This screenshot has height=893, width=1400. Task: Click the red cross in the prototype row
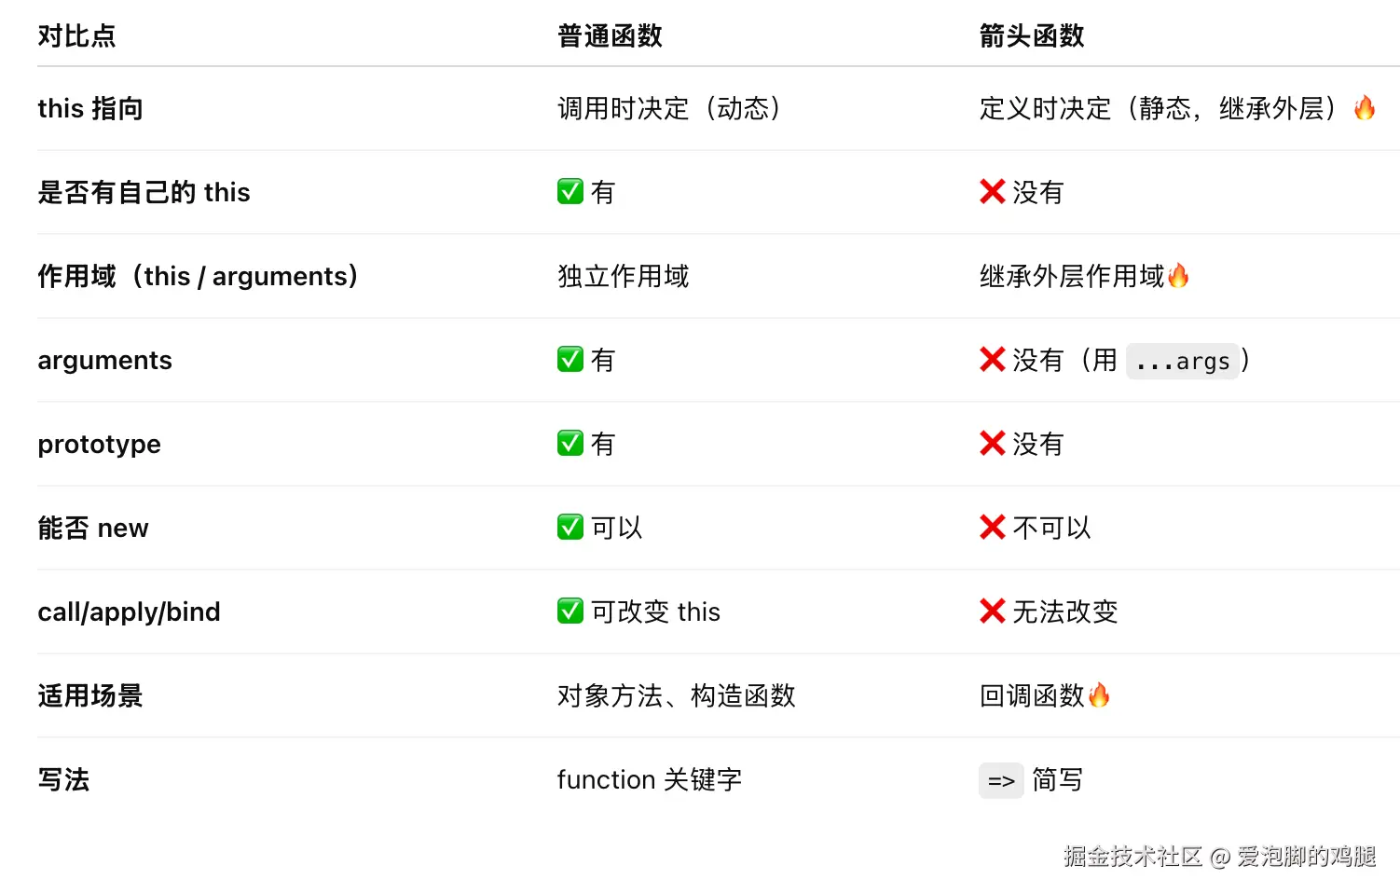click(x=992, y=444)
